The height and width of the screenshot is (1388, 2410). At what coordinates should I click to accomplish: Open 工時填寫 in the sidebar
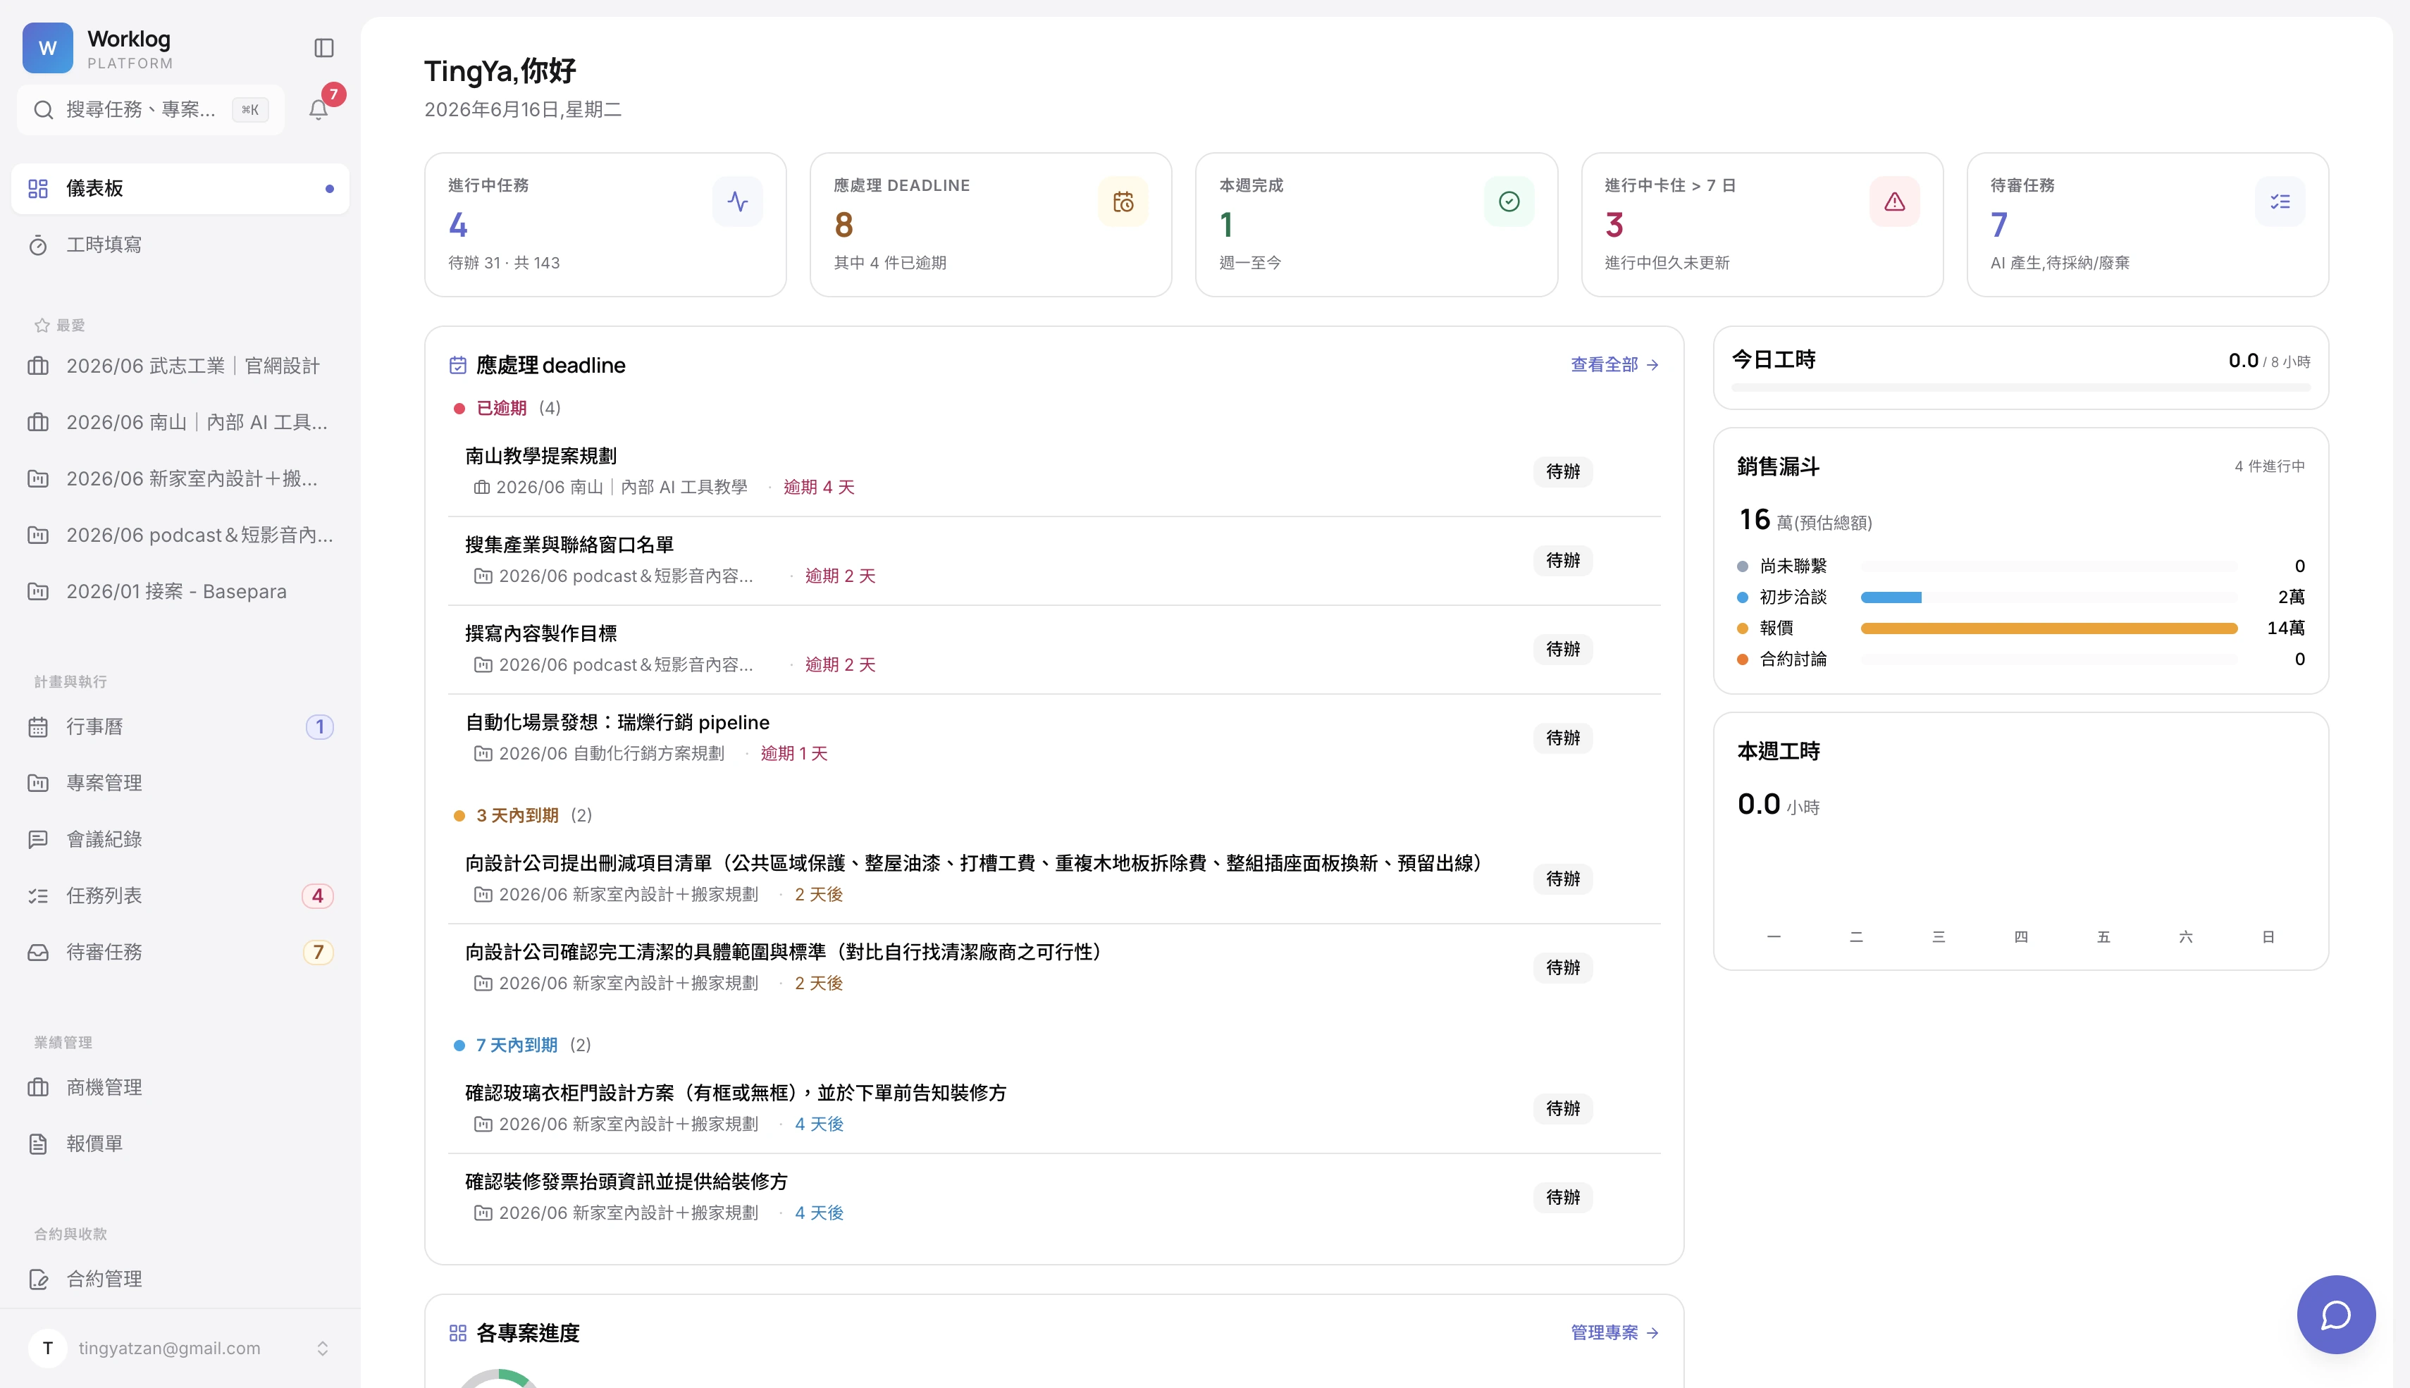pos(180,245)
